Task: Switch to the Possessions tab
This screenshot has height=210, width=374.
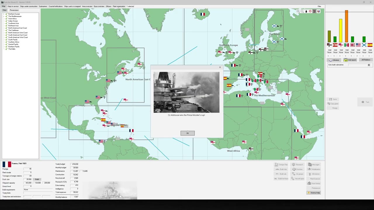Action: [x=14, y=10]
